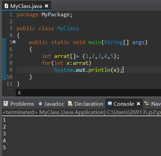This screenshot has height=156, width=161.
Task: Place cursor on the System.out.println line
Action: click(89, 70)
